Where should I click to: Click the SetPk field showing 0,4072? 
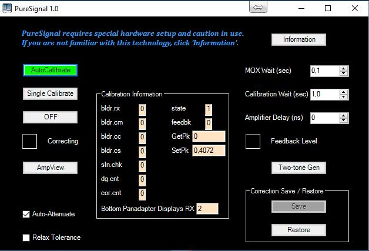click(x=209, y=150)
